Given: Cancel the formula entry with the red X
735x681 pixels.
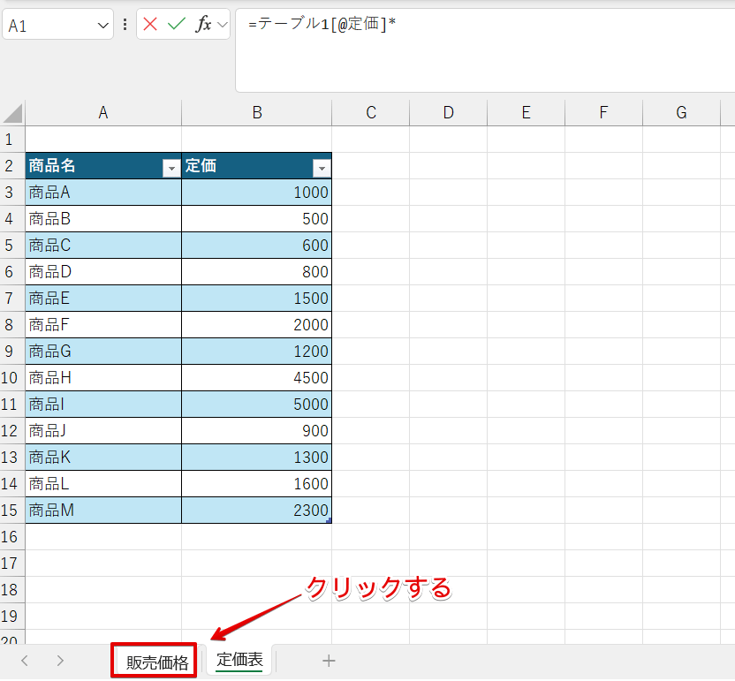Looking at the screenshot, I should pyautogui.click(x=150, y=24).
